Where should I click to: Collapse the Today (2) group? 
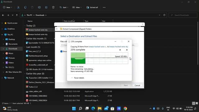(25, 26)
